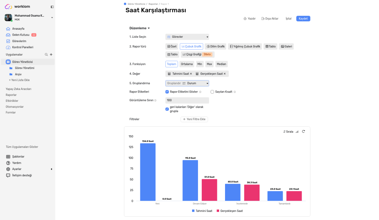Select Dilim Grafik report type

[216, 46]
